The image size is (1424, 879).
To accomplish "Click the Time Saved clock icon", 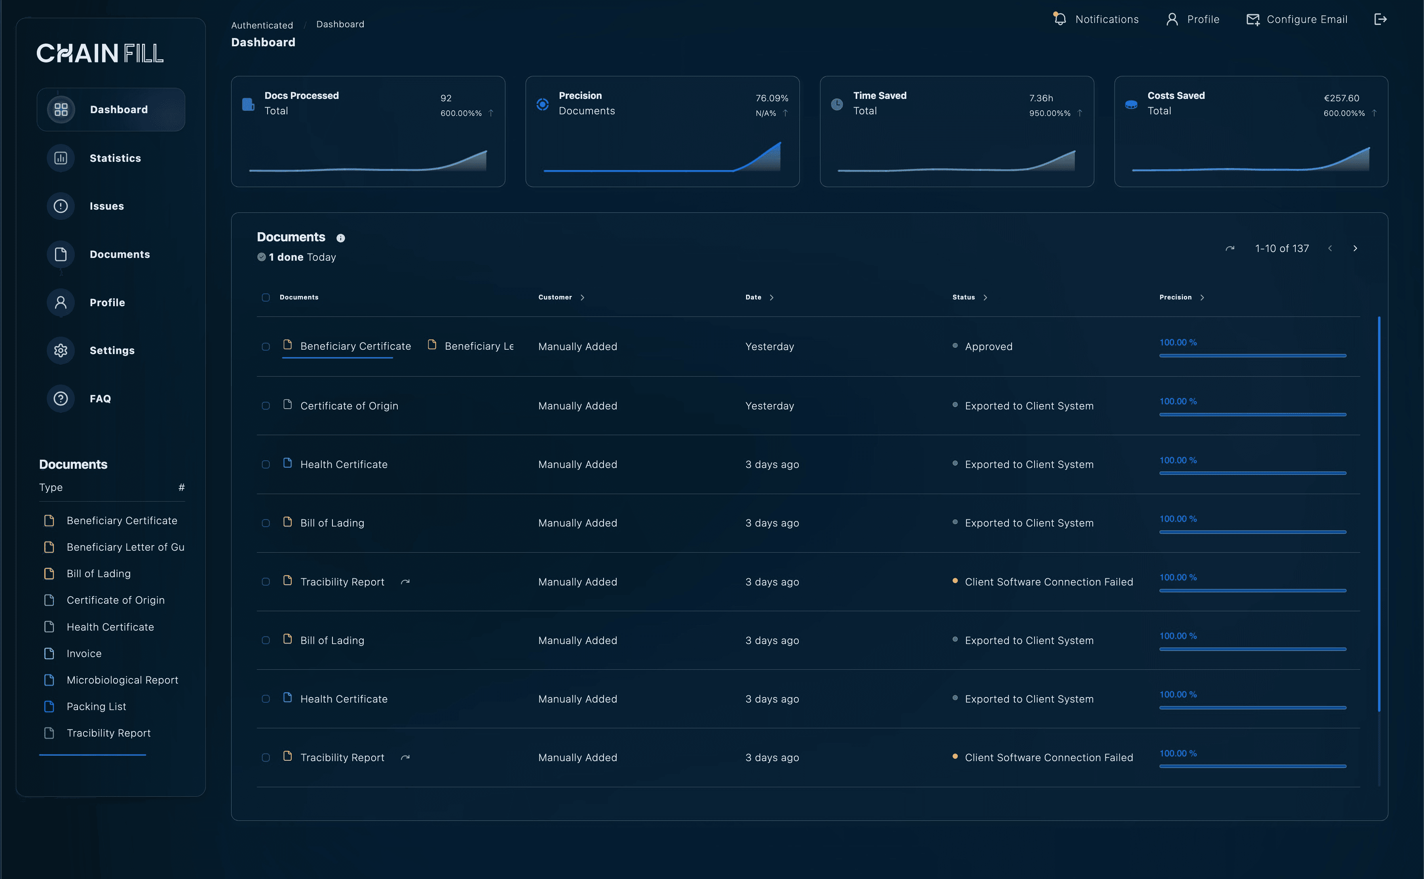I will tap(837, 104).
